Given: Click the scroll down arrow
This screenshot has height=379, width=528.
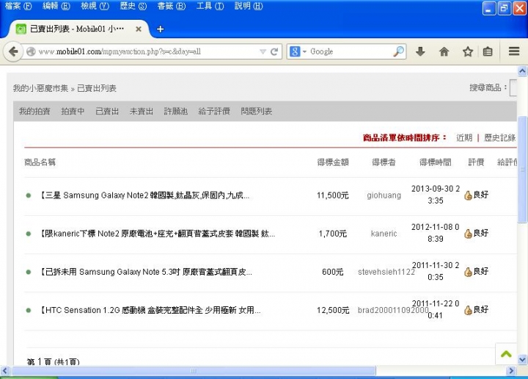Looking at the screenshot, I should coord(522,359).
